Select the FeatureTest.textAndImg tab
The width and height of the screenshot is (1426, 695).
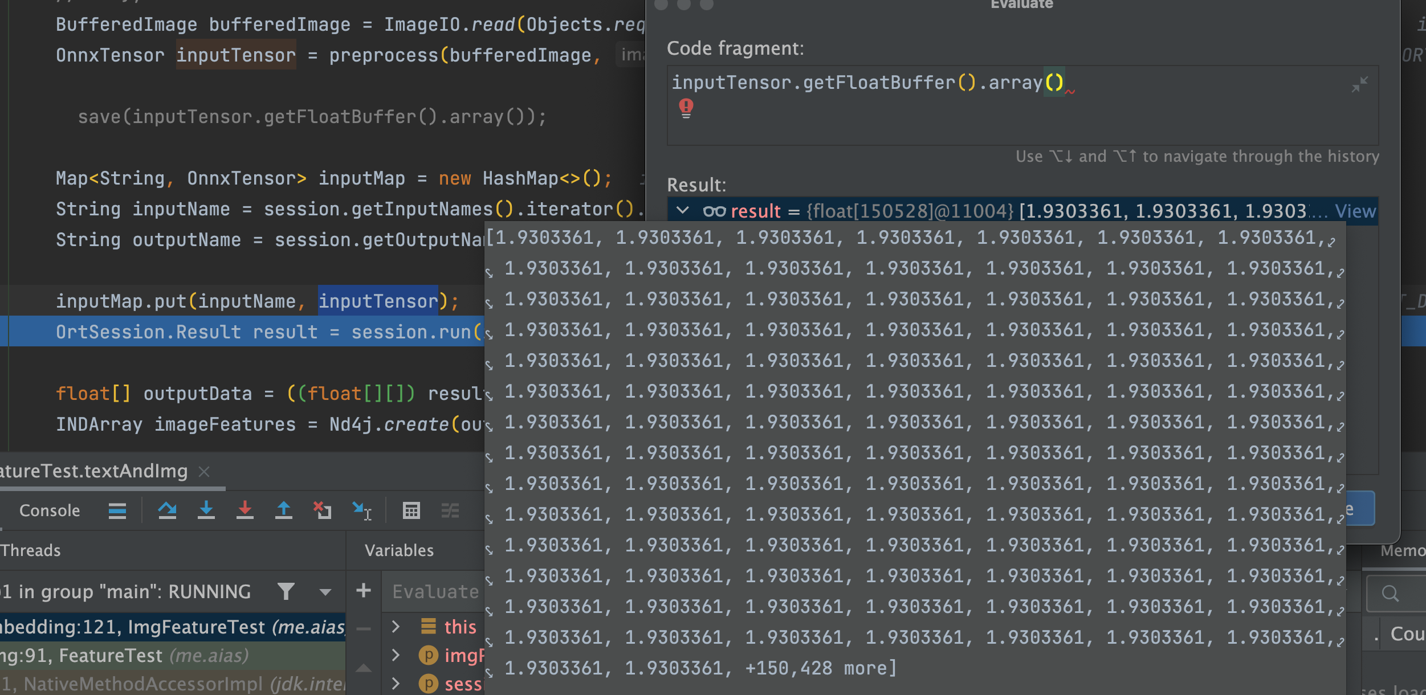(91, 471)
